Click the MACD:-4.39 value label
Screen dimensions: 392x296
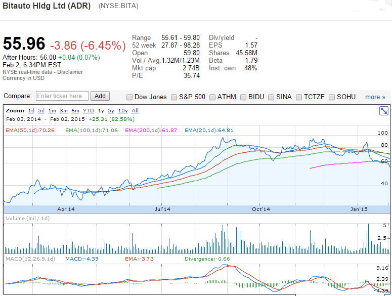[82, 259]
